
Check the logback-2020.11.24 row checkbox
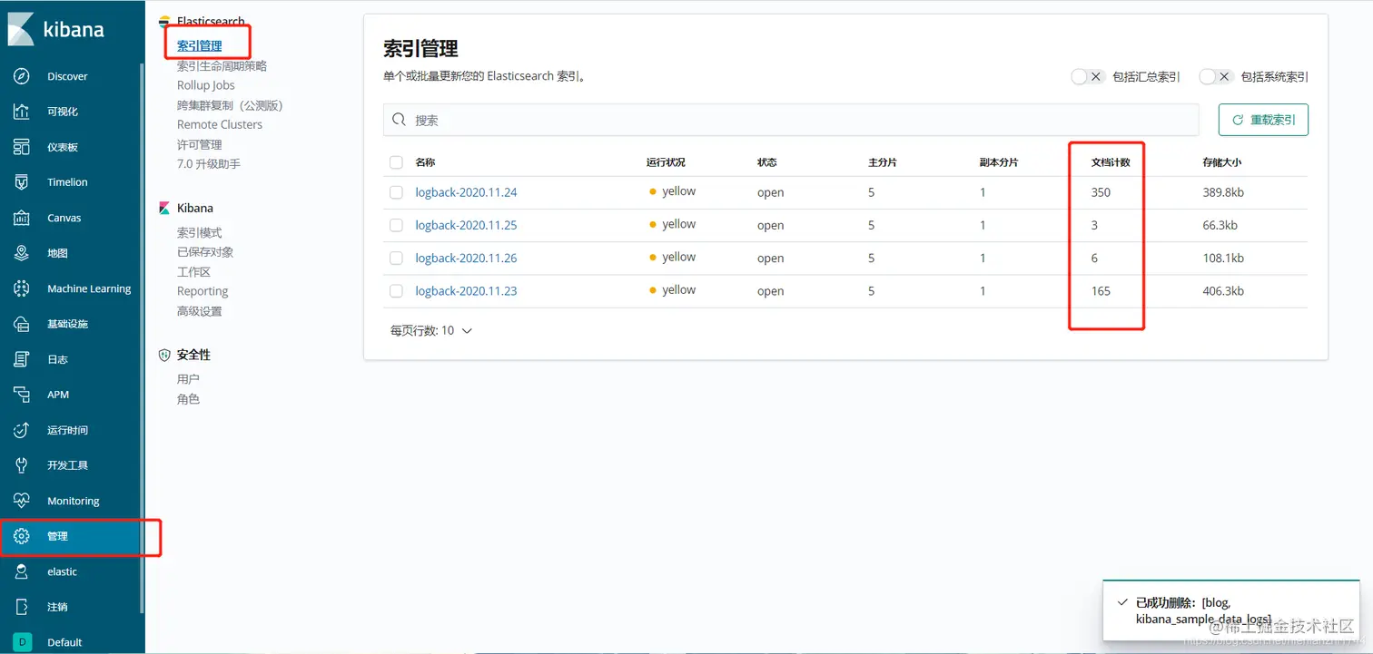396,192
